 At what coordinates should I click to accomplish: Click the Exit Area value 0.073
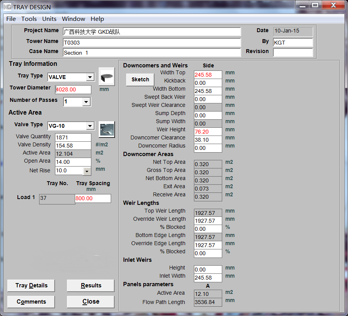[x=208, y=189]
